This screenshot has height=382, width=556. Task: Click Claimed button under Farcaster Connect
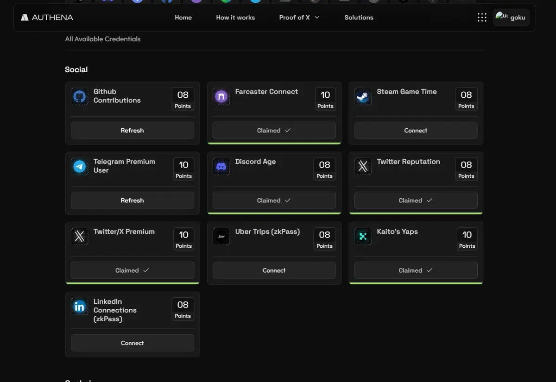(274, 131)
